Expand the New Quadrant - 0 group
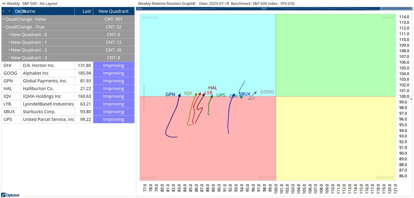The width and height of the screenshot is (414, 198). pyautogui.click(x=9, y=34)
